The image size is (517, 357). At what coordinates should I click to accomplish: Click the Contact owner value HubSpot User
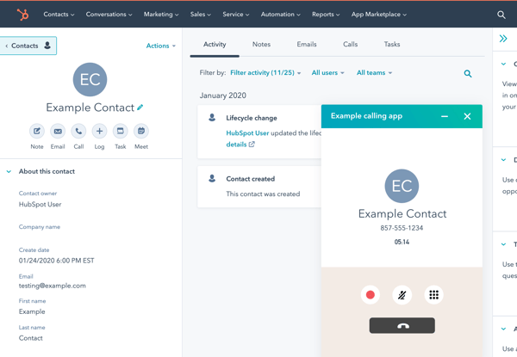(40, 205)
